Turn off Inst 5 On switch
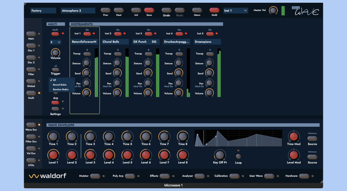This screenshot has width=347, height=191. coord(210,34)
